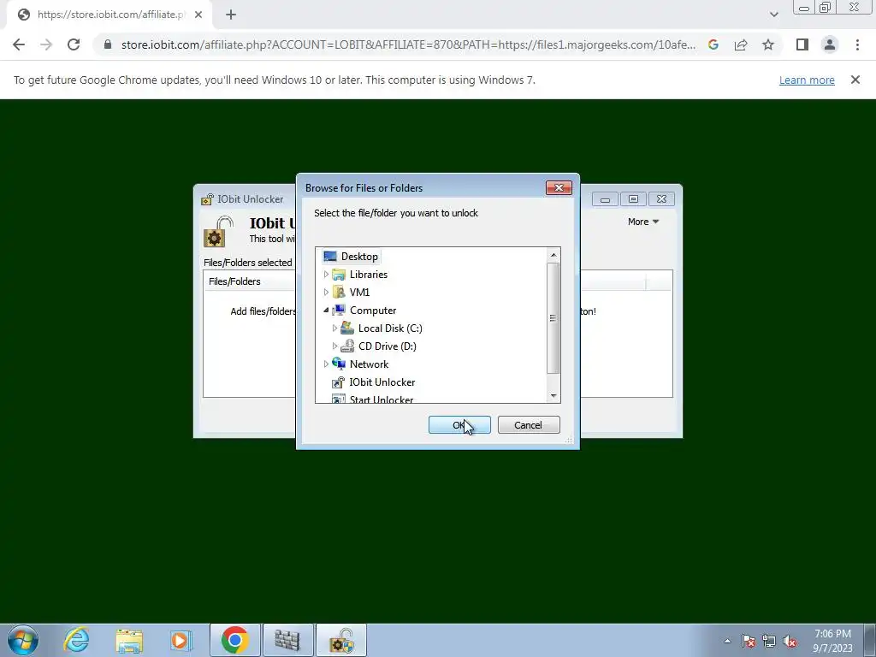Select the store.iobit.com tab
The image size is (876, 657).
coord(109,15)
